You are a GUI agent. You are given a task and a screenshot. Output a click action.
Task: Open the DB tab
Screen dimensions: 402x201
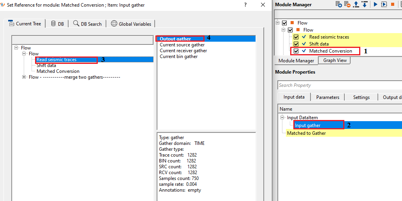[57, 24]
